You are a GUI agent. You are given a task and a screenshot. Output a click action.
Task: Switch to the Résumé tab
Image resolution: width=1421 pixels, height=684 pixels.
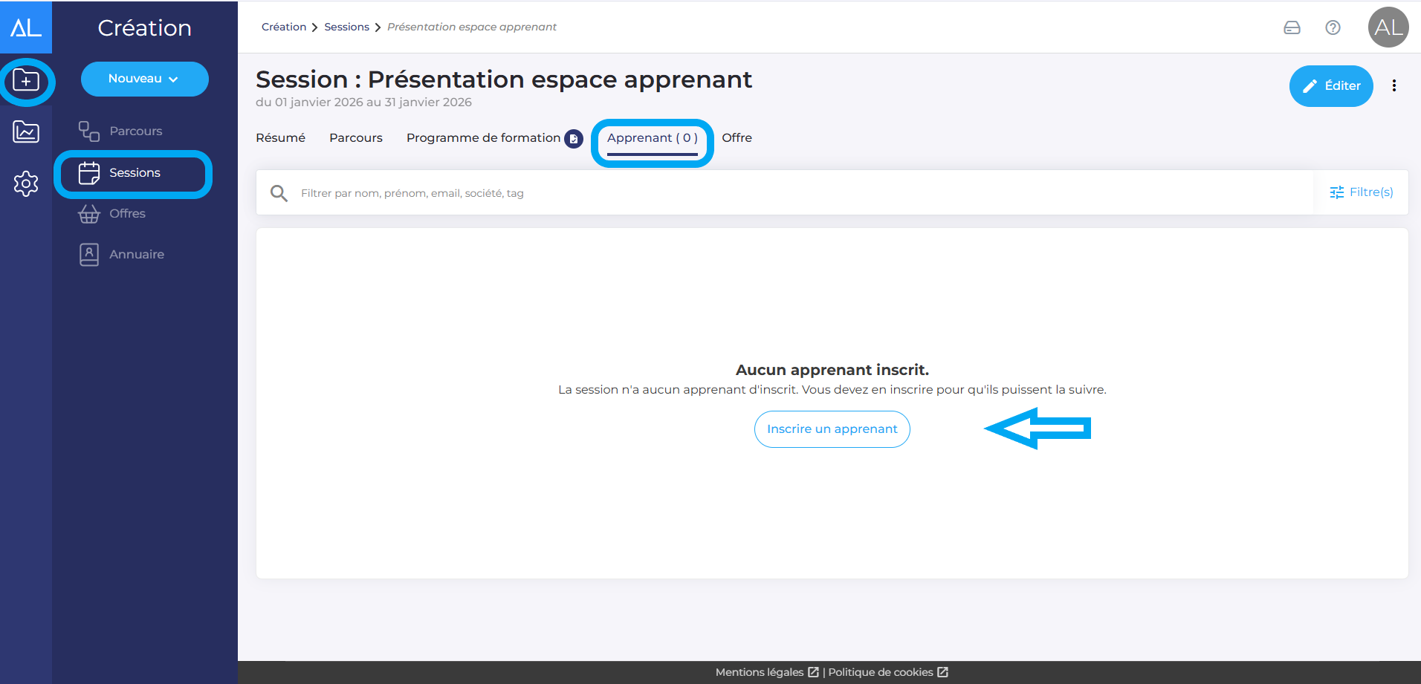point(280,138)
